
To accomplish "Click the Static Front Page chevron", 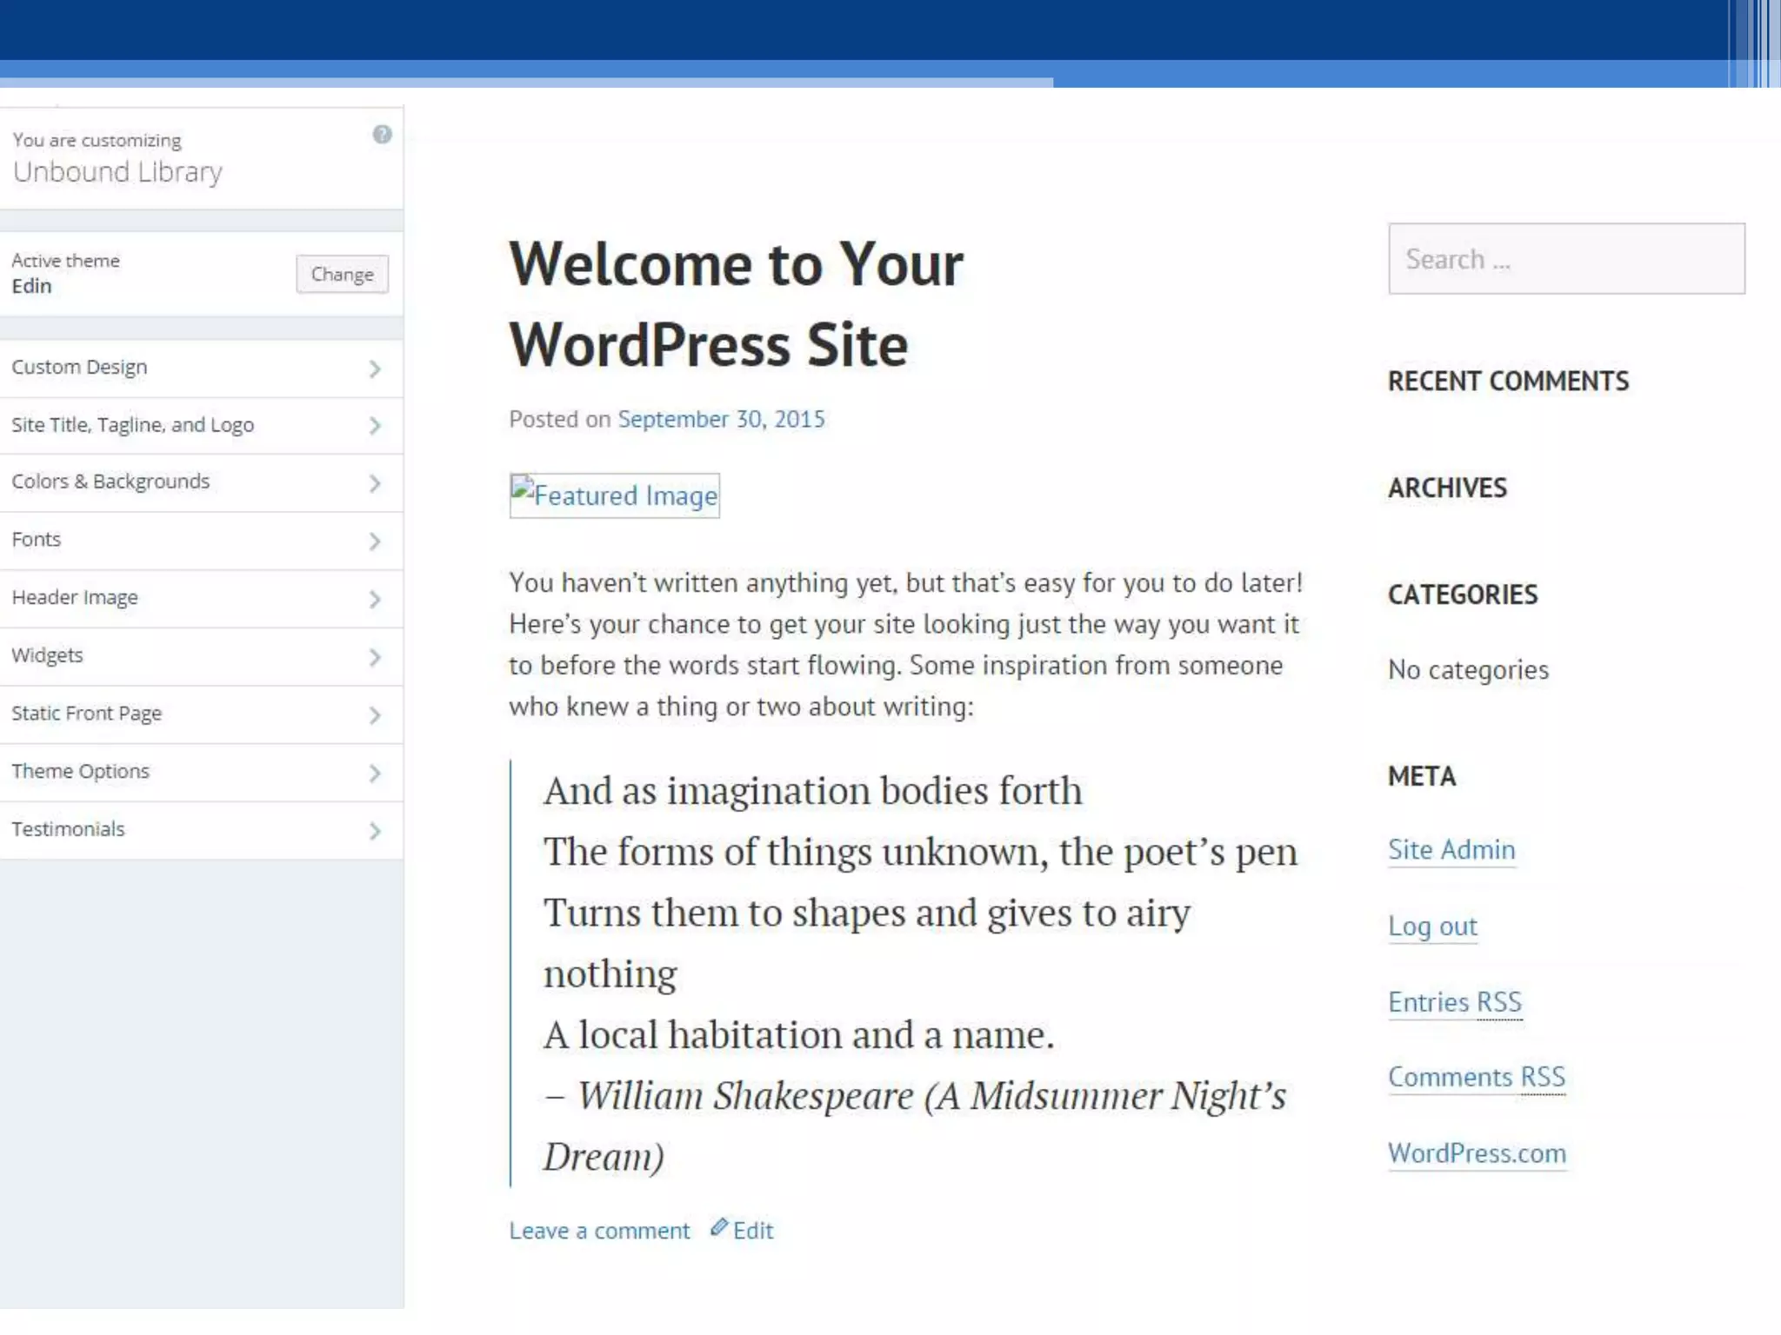I will (x=375, y=714).
